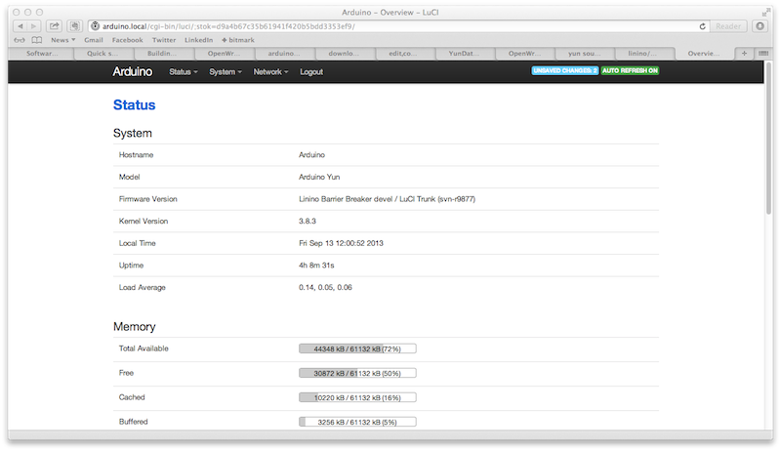Click the address bar URL field
The image size is (781, 451).
point(398,26)
